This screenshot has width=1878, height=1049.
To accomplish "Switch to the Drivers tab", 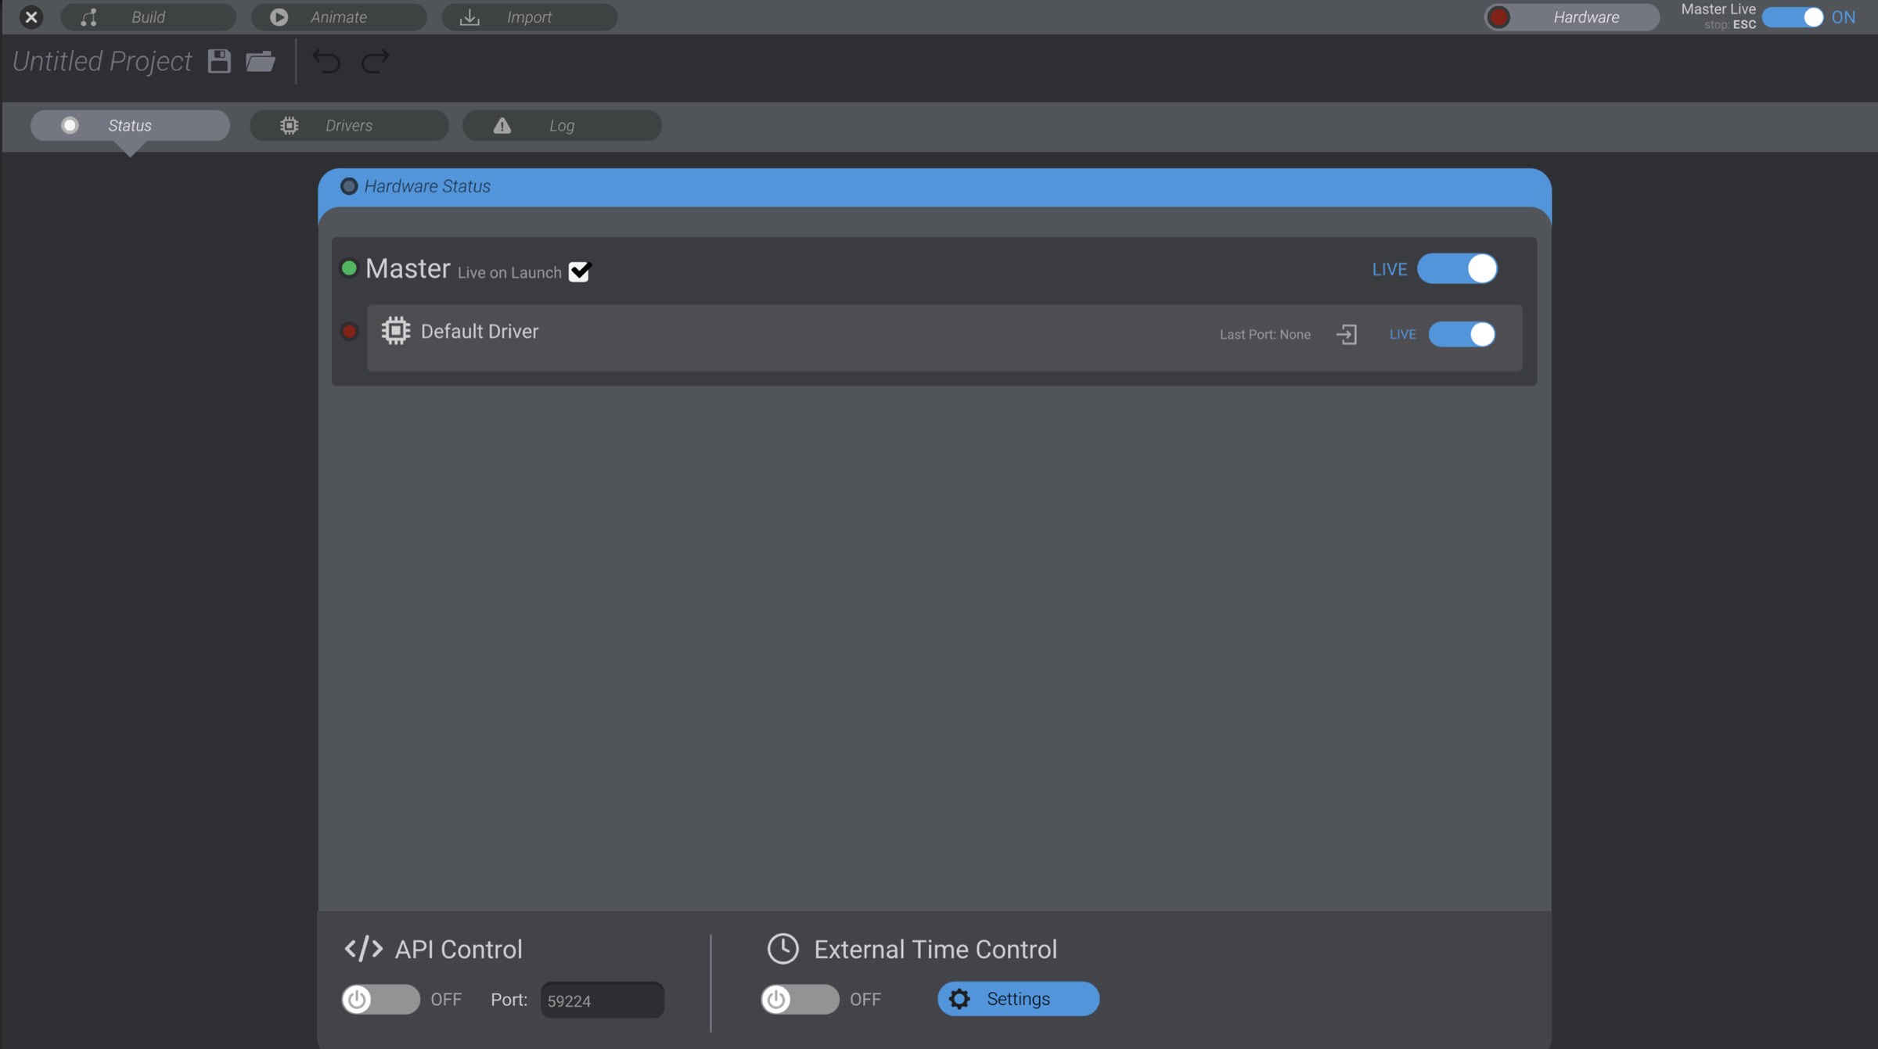I will (x=349, y=125).
